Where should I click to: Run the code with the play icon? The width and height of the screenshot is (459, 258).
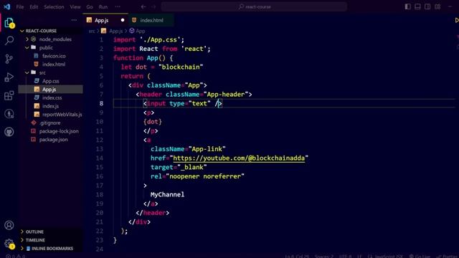[456, 20]
